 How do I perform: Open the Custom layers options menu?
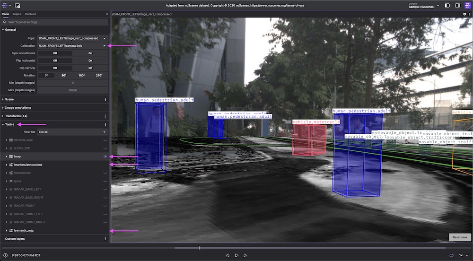(105, 239)
